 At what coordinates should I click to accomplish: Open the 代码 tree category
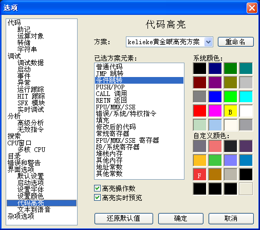click(14, 23)
